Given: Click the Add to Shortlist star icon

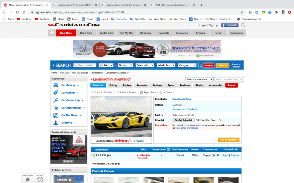Looking at the screenshot, I should click(x=94, y=92).
